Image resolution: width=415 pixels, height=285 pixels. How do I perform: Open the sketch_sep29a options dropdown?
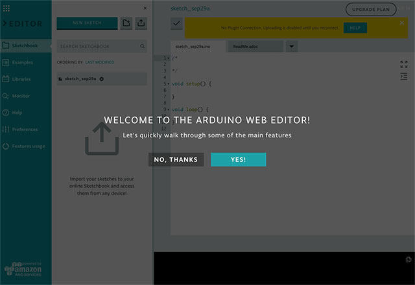tap(102, 79)
